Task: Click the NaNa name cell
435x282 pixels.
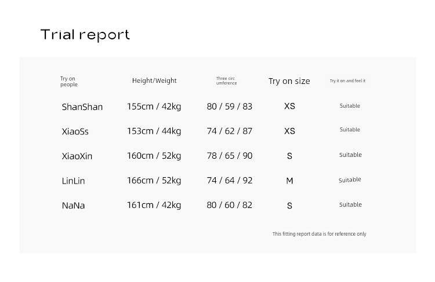Action: 73,206
